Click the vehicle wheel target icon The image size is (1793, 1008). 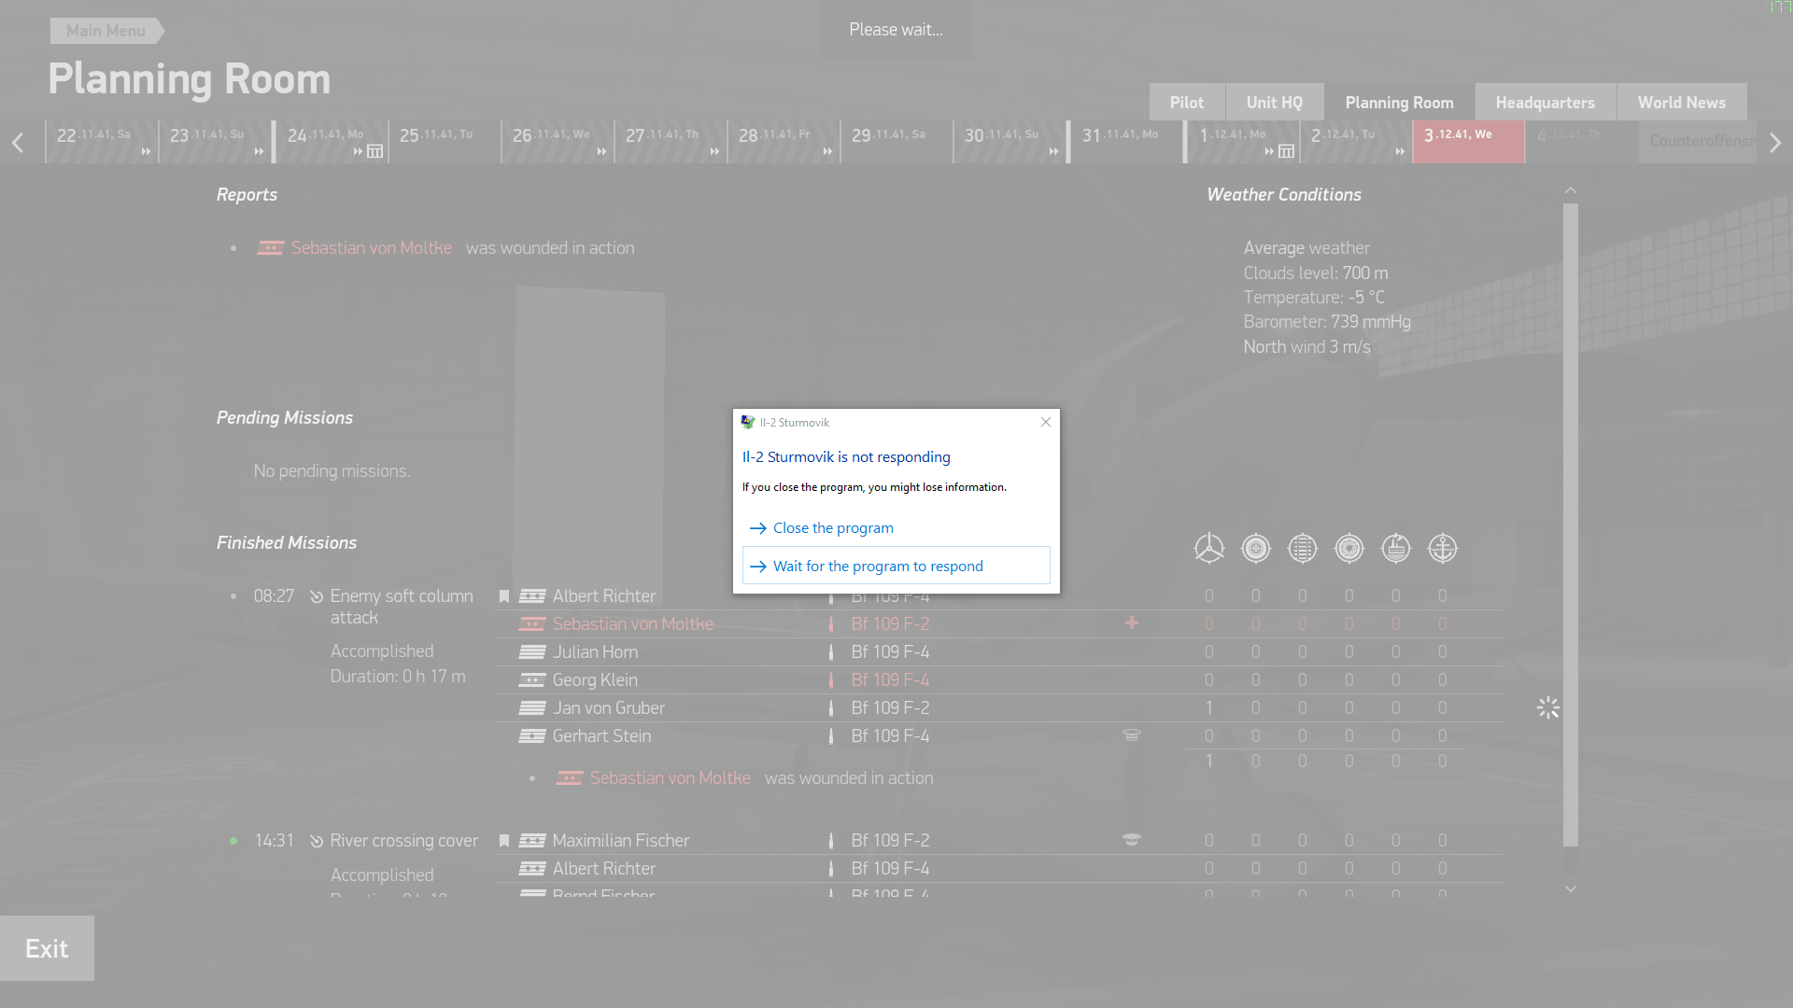1255,549
